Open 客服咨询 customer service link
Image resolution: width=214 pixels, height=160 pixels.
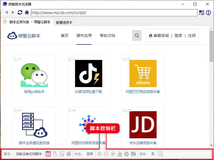159,36
